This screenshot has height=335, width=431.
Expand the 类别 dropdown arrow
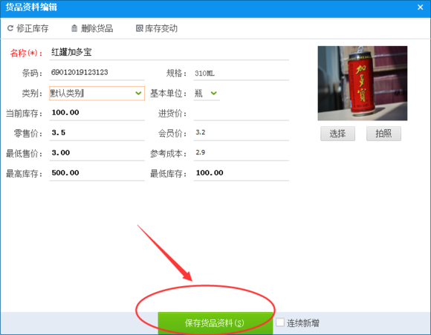(138, 93)
